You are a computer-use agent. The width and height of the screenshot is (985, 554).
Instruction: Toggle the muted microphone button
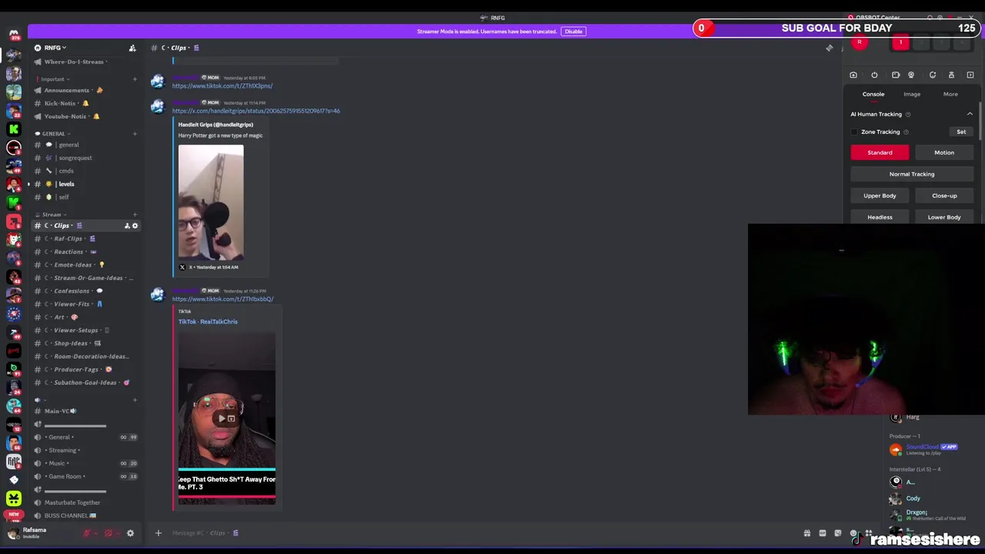87,533
